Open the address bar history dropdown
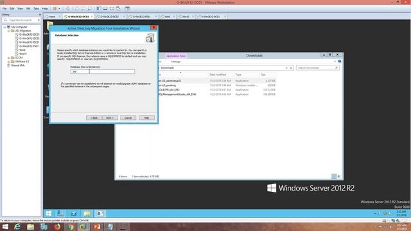The width and height of the screenshot is (411, 231). [286, 68]
